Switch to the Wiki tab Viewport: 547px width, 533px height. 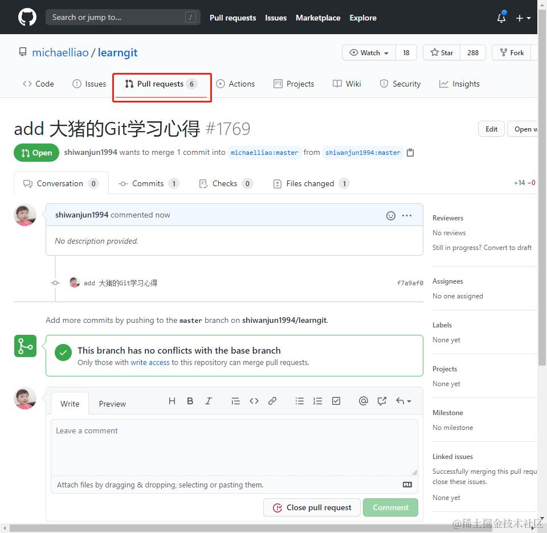point(347,84)
